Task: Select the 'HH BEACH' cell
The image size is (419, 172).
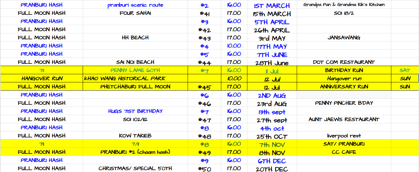Action: click(x=135, y=38)
